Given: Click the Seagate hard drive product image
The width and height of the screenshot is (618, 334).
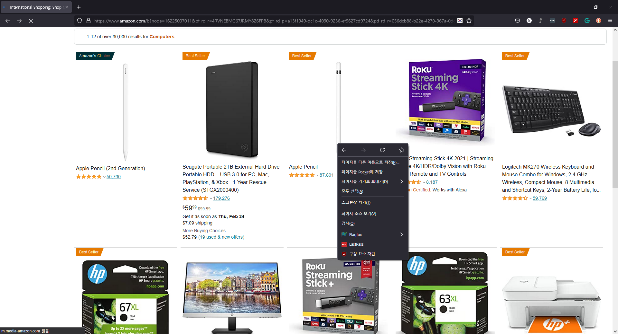Looking at the screenshot, I should pyautogui.click(x=232, y=110).
